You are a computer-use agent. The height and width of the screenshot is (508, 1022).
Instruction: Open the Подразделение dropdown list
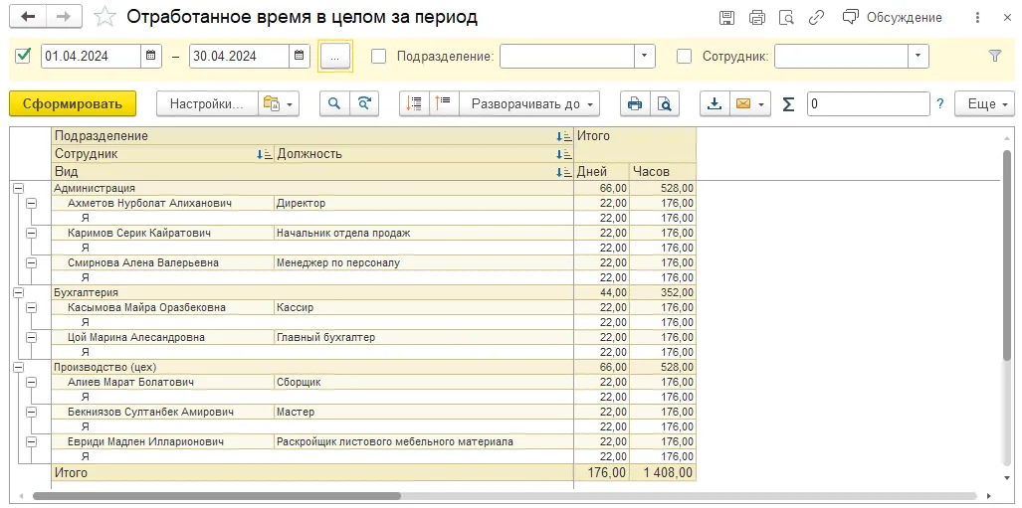coord(645,56)
